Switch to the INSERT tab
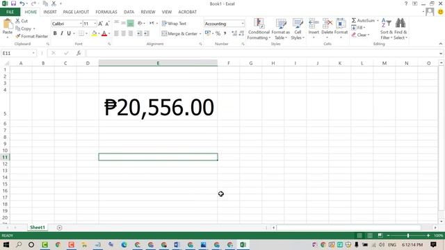The image size is (445, 250). point(50,12)
